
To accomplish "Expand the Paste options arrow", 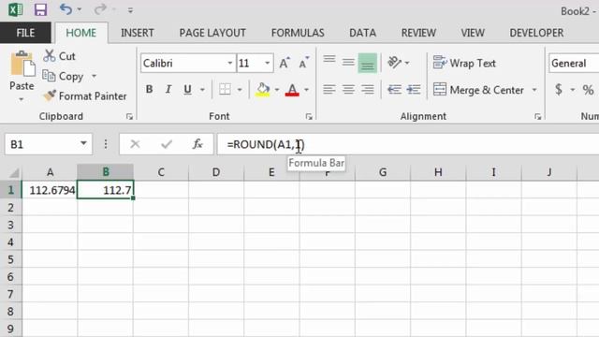I will (x=22, y=99).
